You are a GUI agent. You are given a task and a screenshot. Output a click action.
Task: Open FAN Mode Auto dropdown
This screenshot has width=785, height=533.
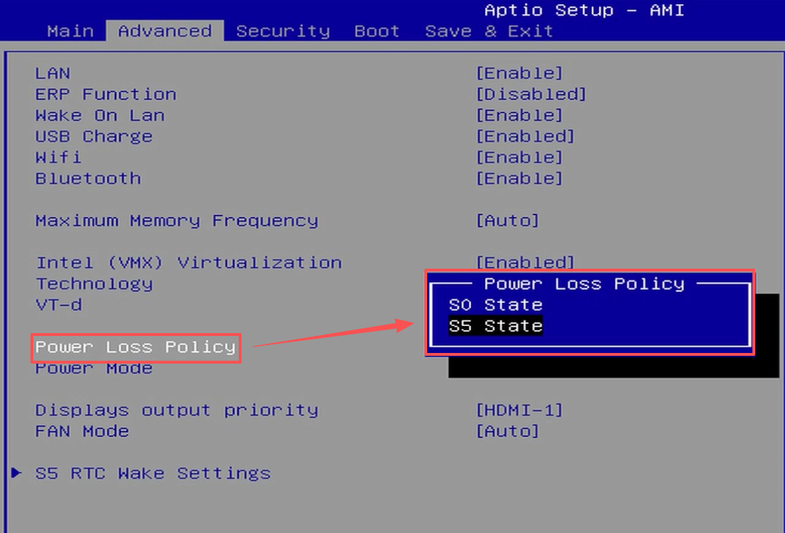(x=507, y=431)
